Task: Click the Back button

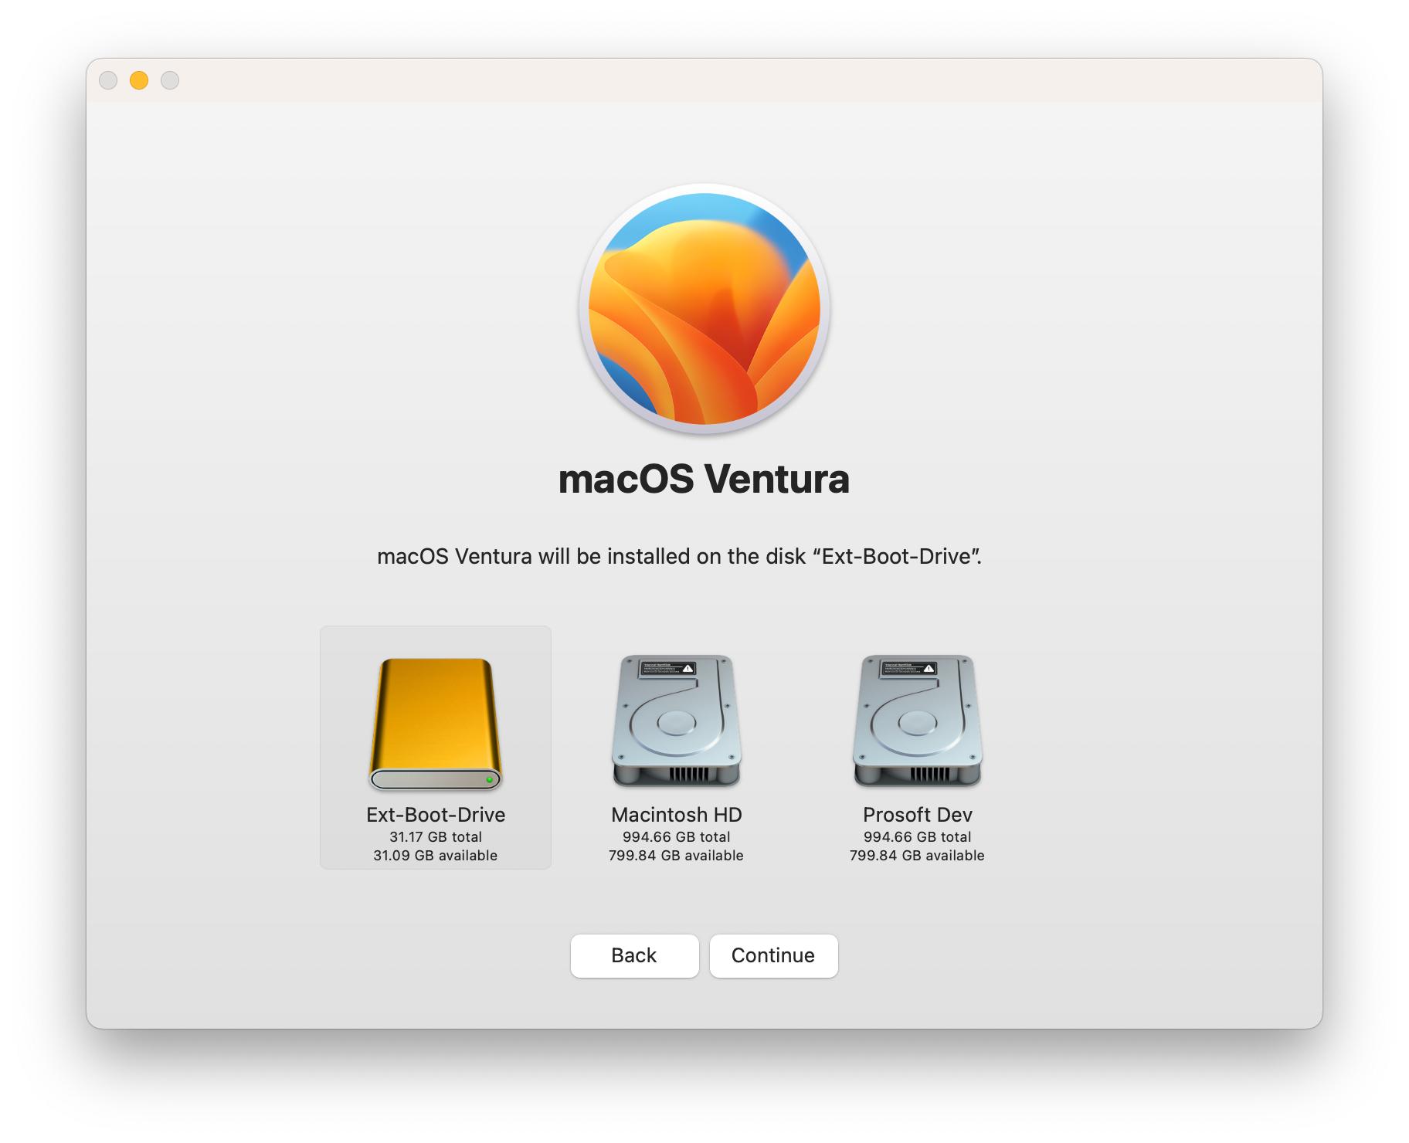Action: pos(634,956)
